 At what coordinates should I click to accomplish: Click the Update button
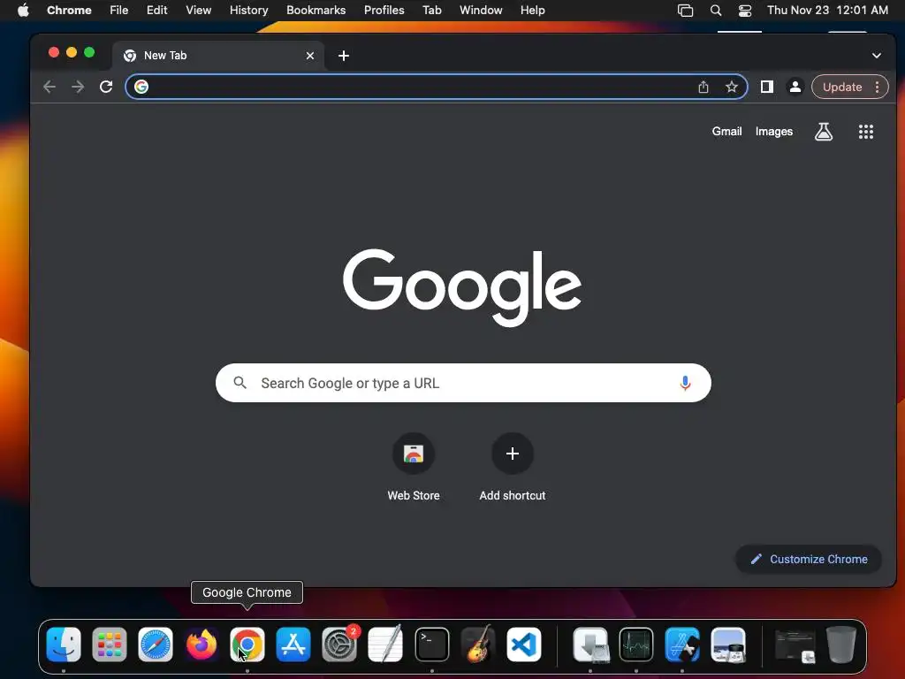(842, 87)
